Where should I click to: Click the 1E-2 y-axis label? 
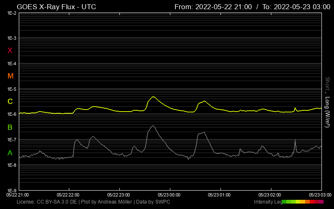tap(12, 13)
